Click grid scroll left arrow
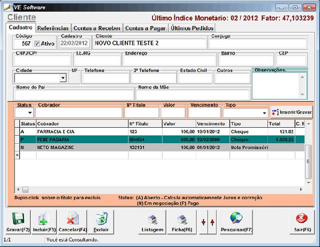Screen dimensions: 320x247 (x=18, y=190)
